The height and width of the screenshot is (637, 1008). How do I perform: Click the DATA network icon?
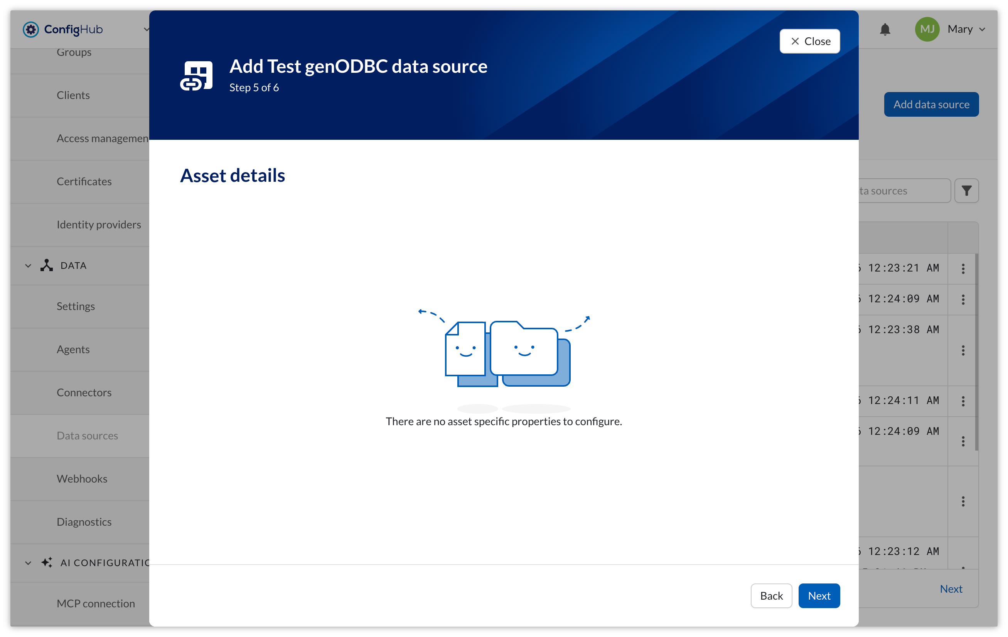click(46, 265)
